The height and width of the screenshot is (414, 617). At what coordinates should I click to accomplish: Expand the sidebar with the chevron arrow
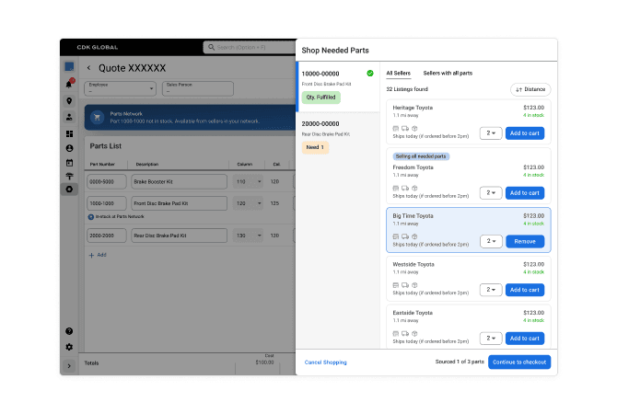(x=69, y=365)
